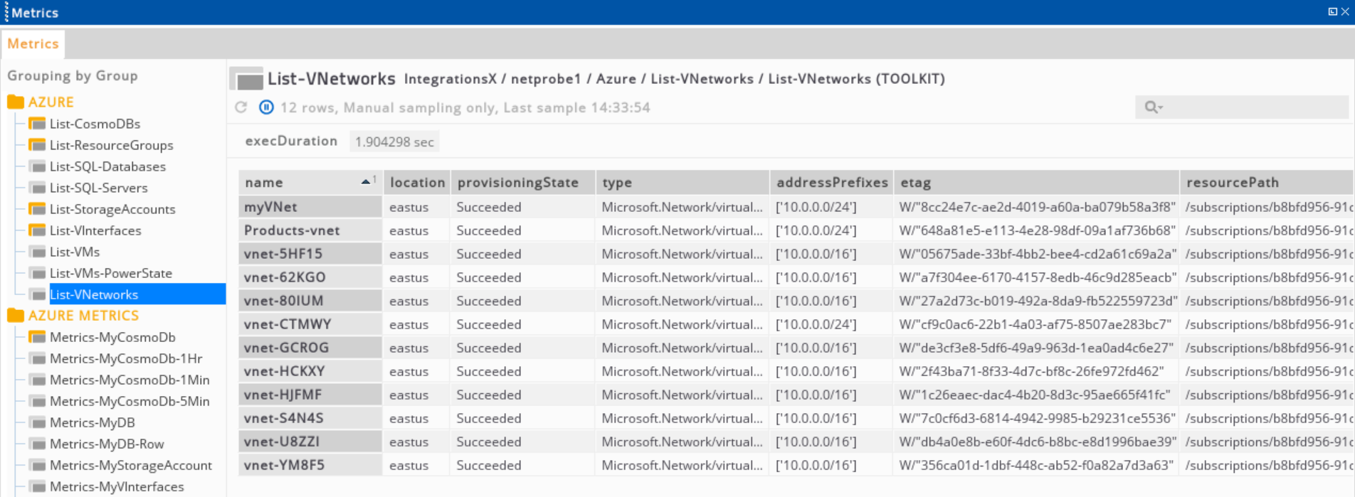Close the Metrics panel
The height and width of the screenshot is (497, 1355).
[1345, 11]
